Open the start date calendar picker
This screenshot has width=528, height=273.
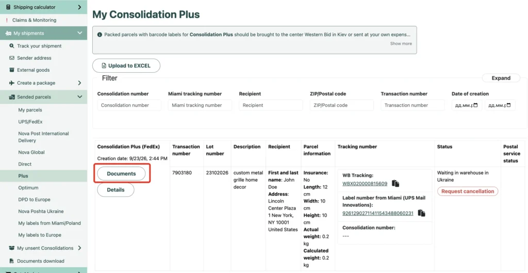pyautogui.click(x=475, y=105)
